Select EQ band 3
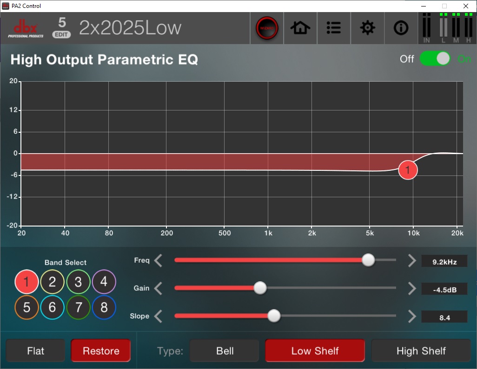This screenshot has width=477, height=369. coord(78,282)
